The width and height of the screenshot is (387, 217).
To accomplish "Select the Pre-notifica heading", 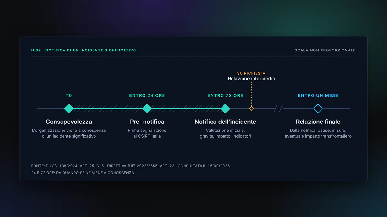I will 147,122.
